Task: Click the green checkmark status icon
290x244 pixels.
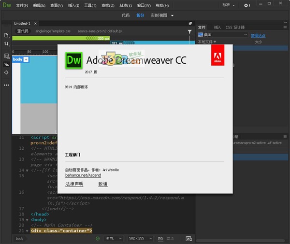Action: (98, 239)
